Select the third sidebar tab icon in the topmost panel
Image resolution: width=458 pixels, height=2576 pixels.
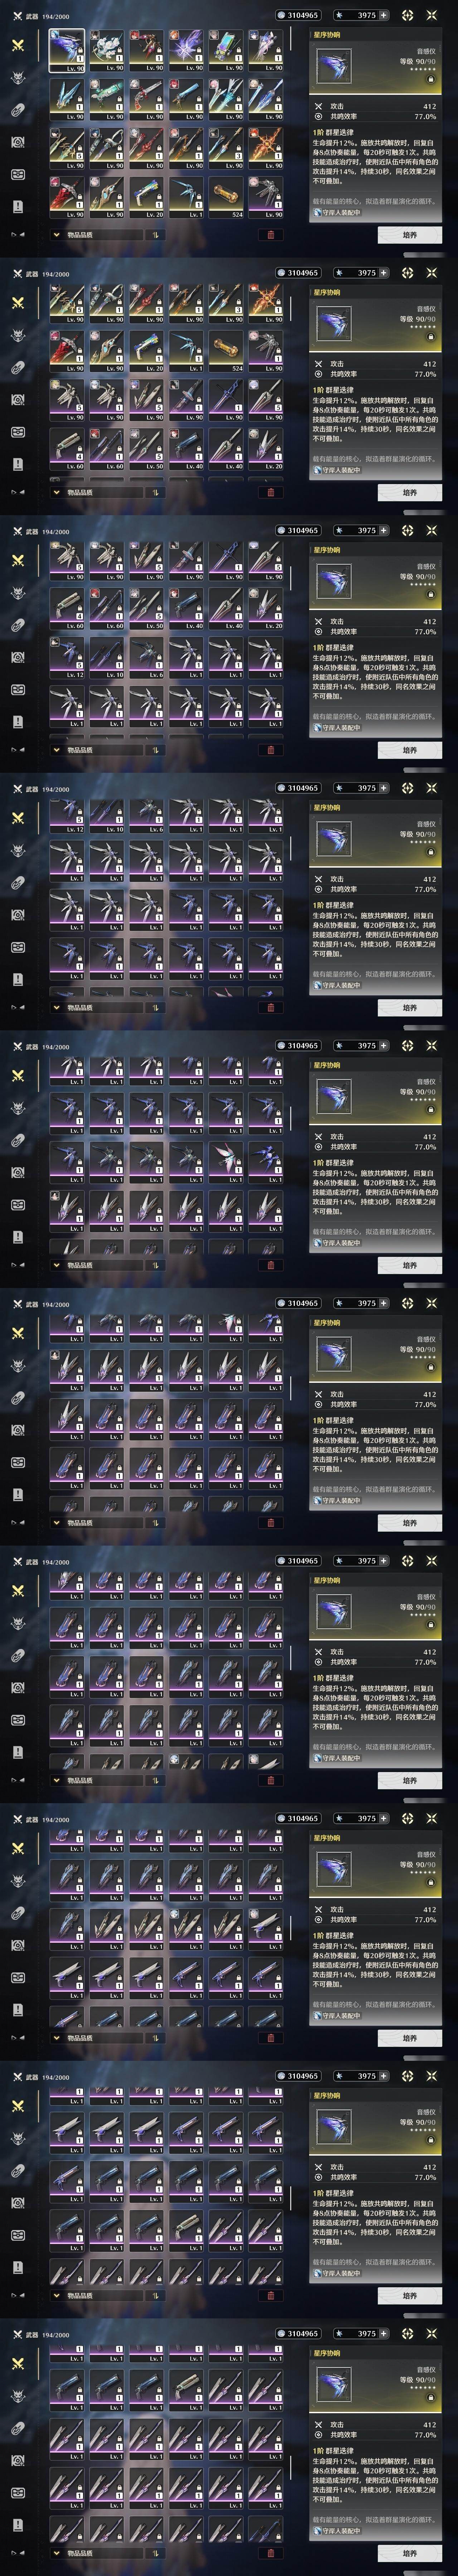17,109
